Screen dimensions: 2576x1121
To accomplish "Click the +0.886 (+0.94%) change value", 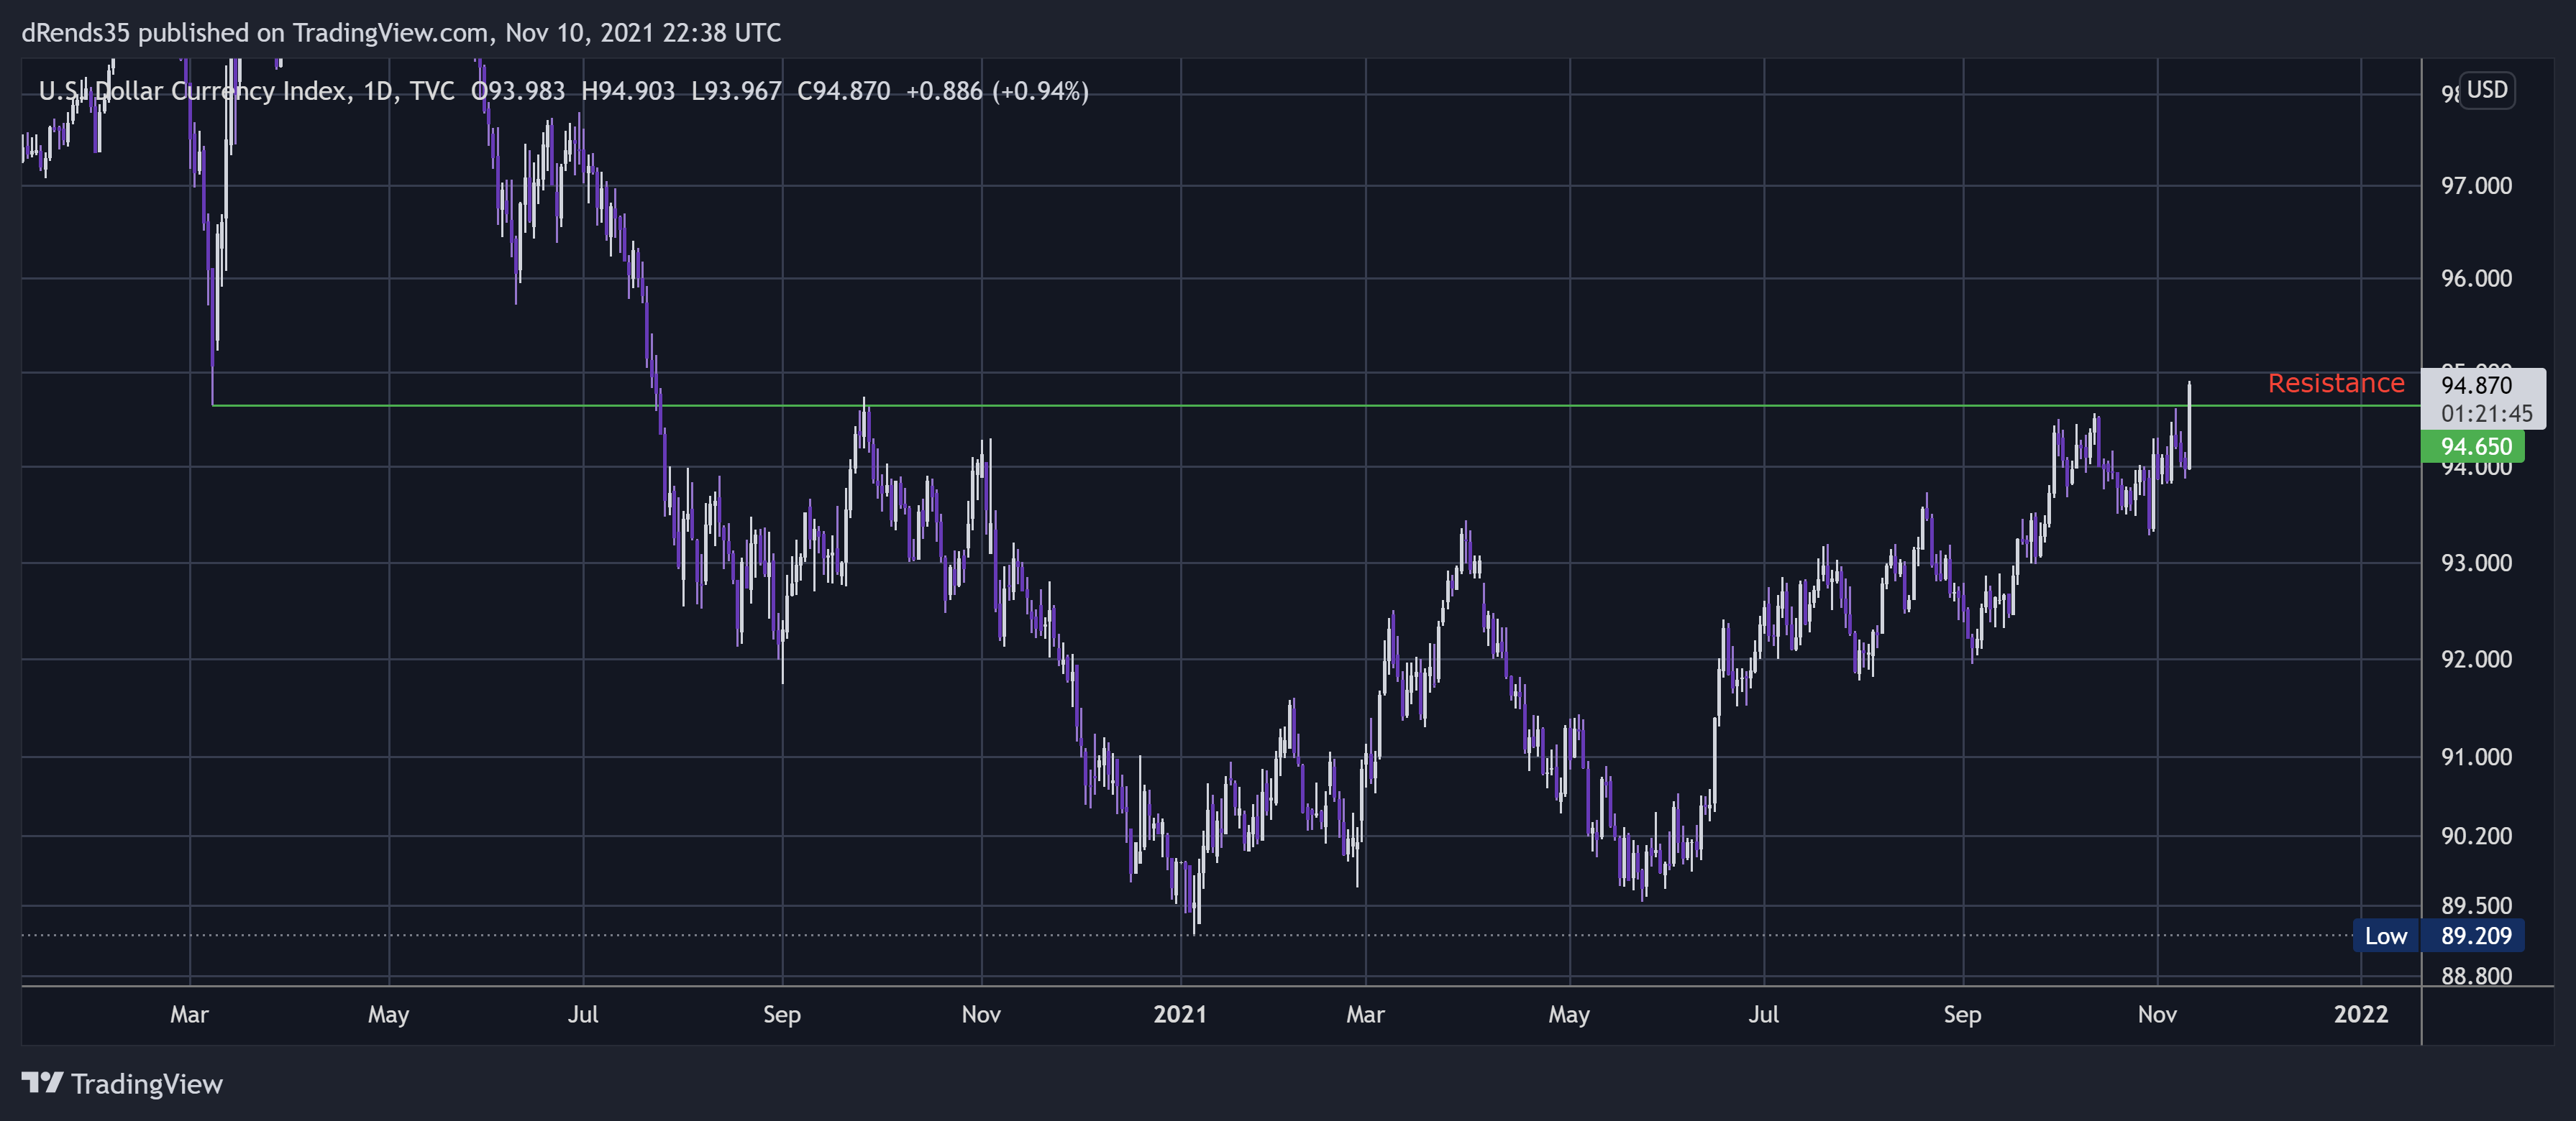I will coord(997,91).
